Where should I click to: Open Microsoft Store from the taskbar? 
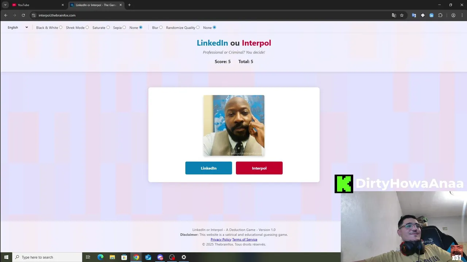[x=124, y=257]
